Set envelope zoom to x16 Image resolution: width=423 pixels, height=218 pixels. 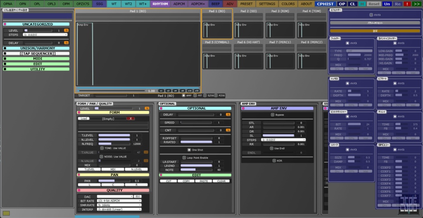[x=189, y=91]
